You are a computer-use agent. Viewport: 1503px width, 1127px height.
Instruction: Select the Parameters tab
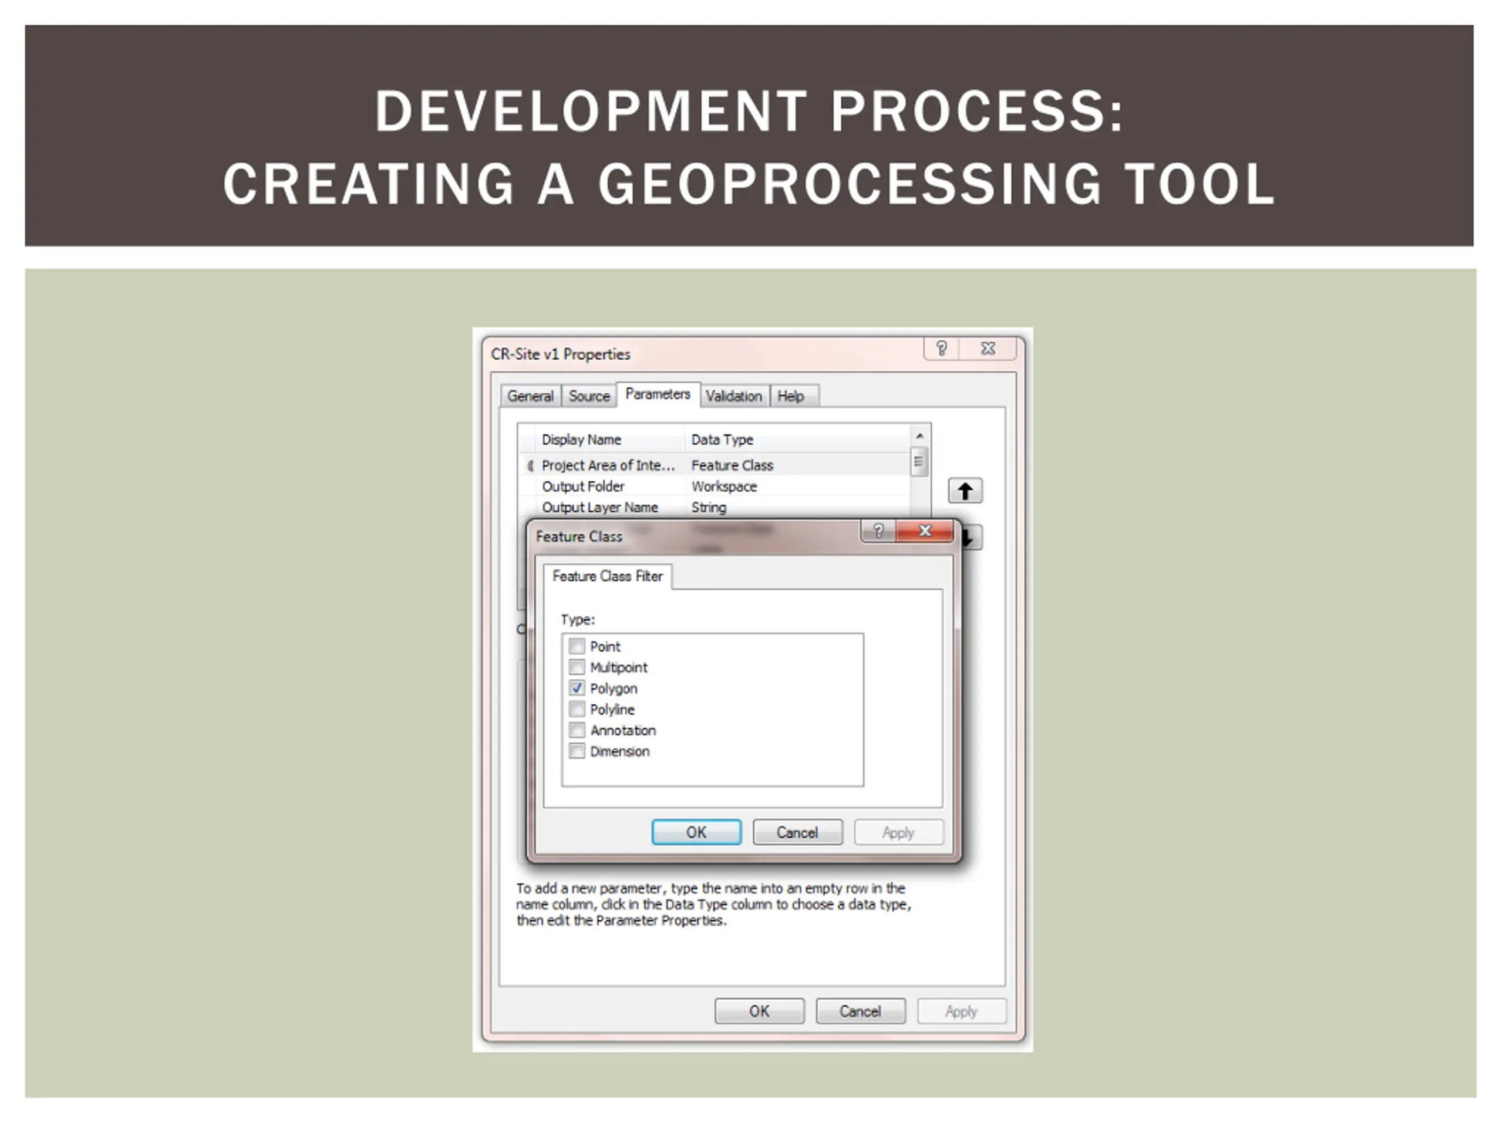point(658,394)
